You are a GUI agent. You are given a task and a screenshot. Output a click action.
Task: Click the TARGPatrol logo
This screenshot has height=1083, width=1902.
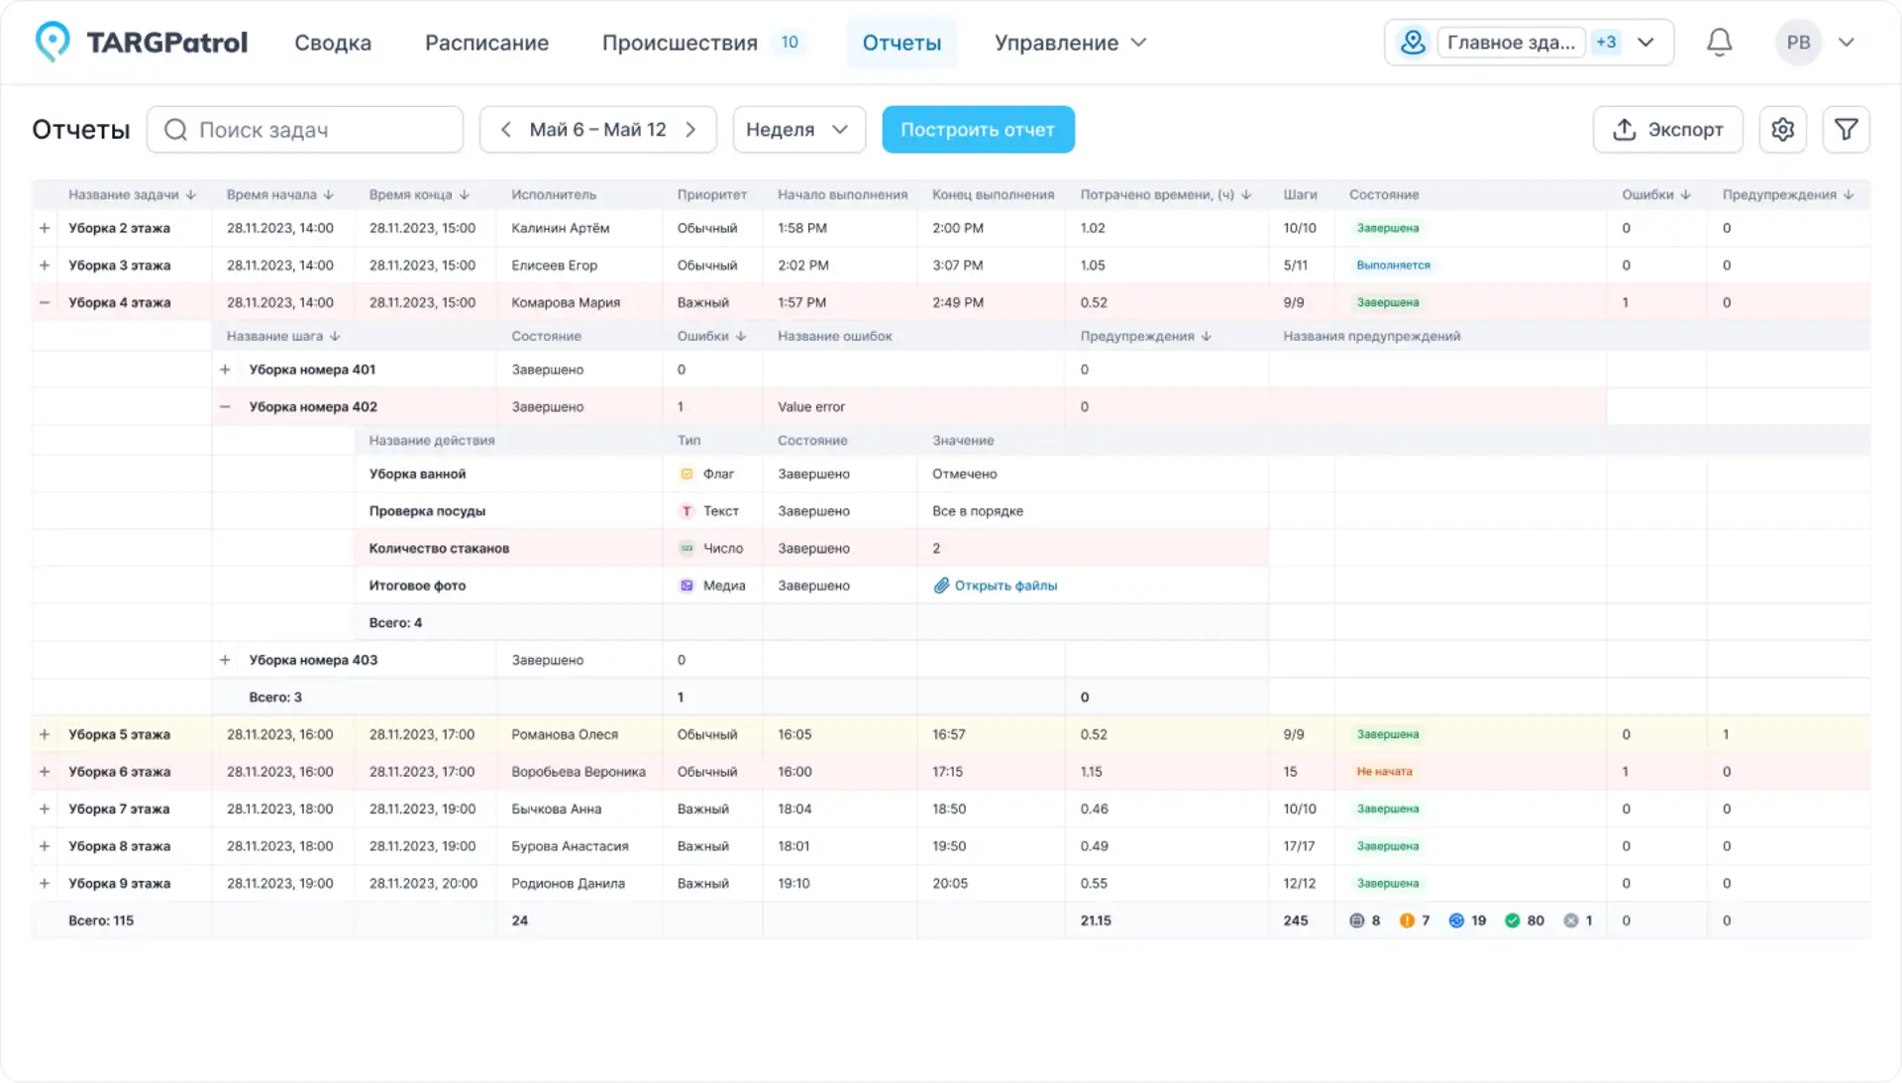[x=141, y=42]
